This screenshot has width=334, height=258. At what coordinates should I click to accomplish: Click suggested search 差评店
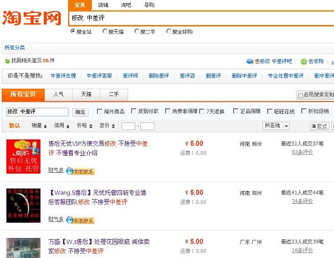coord(187,75)
